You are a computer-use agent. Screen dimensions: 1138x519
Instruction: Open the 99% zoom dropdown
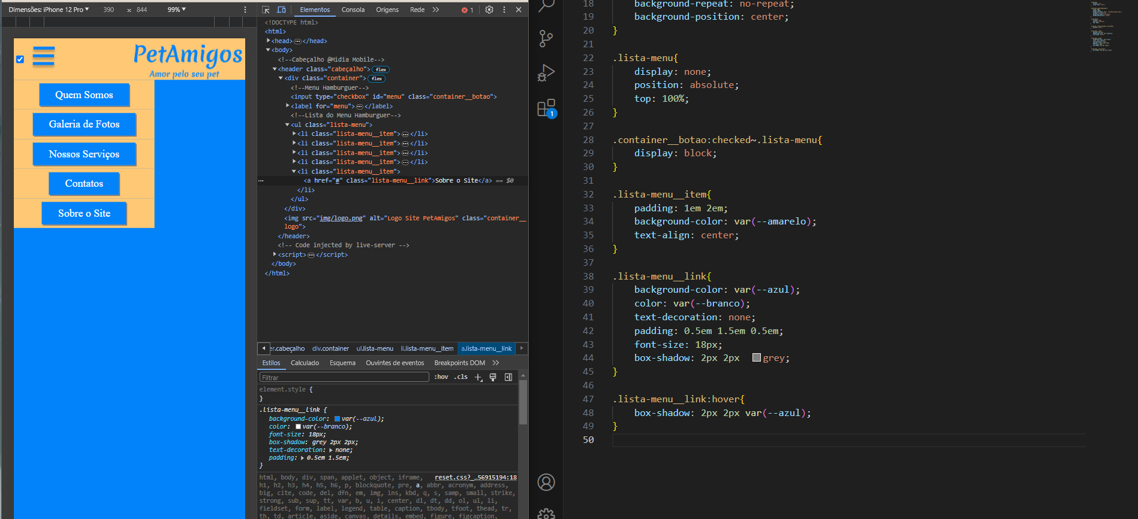pos(176,10)
